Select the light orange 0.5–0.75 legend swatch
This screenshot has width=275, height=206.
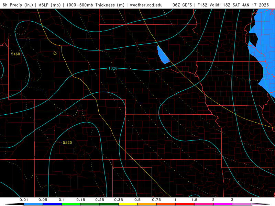147,204
